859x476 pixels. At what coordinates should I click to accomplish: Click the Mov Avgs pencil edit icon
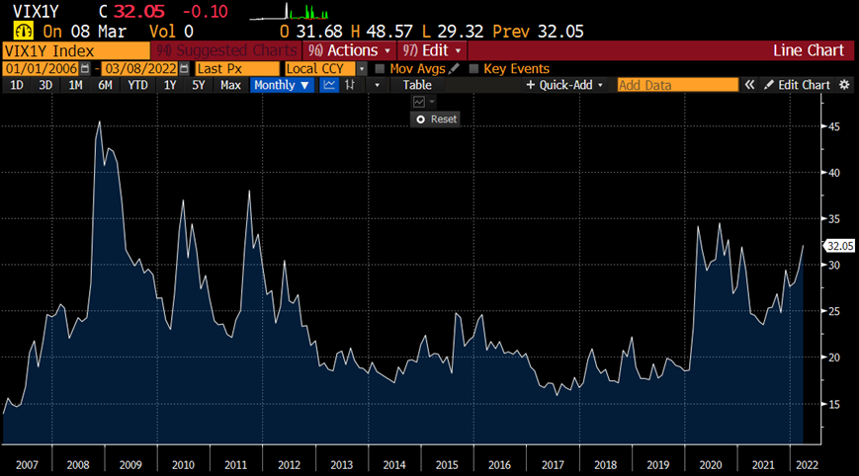[x=453, y=68]
